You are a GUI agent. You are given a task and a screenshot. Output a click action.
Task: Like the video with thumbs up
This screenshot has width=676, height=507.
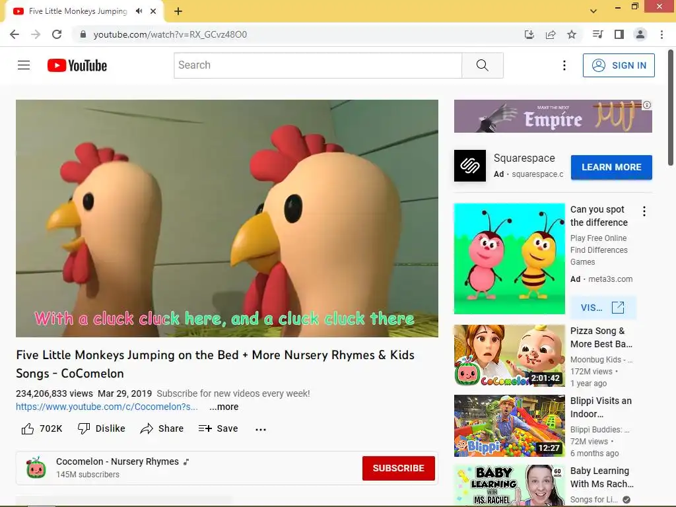(x=42, y=428)
